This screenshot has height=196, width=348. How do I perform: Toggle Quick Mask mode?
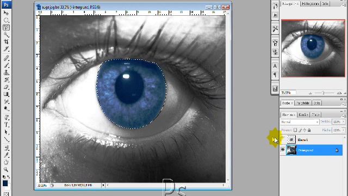6,194
